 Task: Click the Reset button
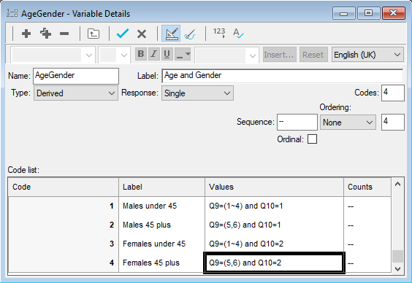313,55
